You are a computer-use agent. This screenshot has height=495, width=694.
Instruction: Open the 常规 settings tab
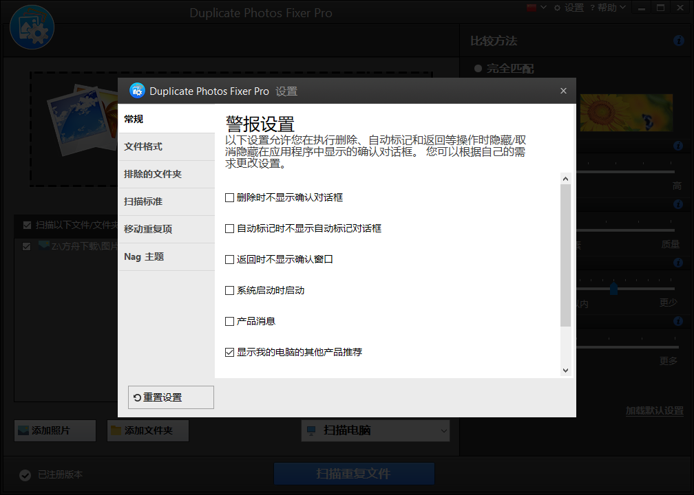(x=167, y=120)
